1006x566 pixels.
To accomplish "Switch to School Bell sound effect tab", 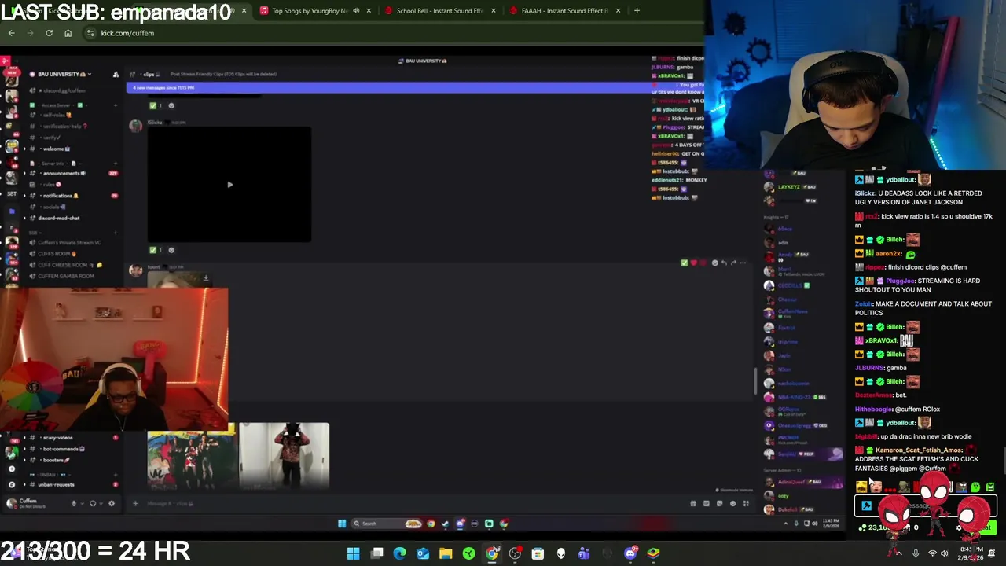I will point(440,11).
